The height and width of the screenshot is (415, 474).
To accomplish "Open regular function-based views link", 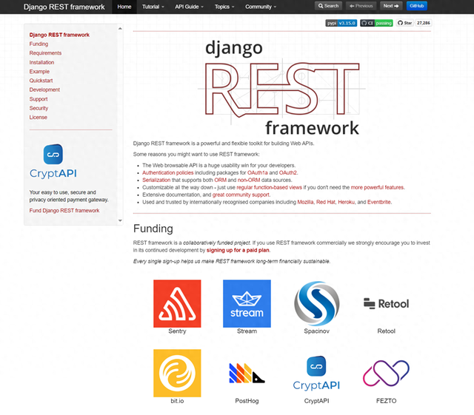I will click(269, 187).
